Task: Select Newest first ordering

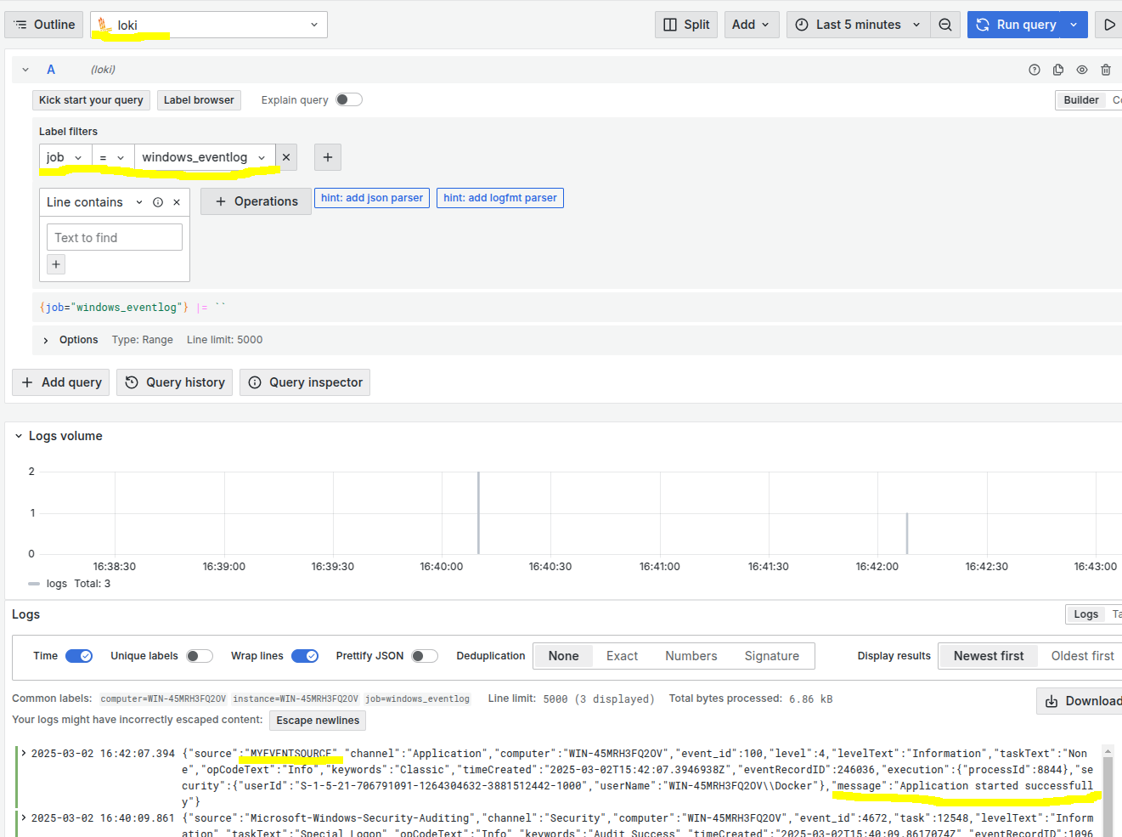Action: pos(989,656)
